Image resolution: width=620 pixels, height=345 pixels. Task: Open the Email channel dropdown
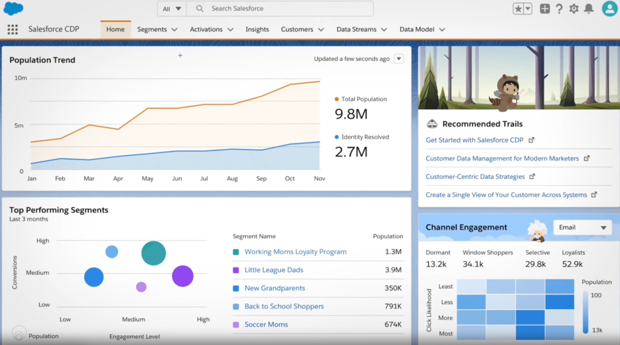[582, 228]
